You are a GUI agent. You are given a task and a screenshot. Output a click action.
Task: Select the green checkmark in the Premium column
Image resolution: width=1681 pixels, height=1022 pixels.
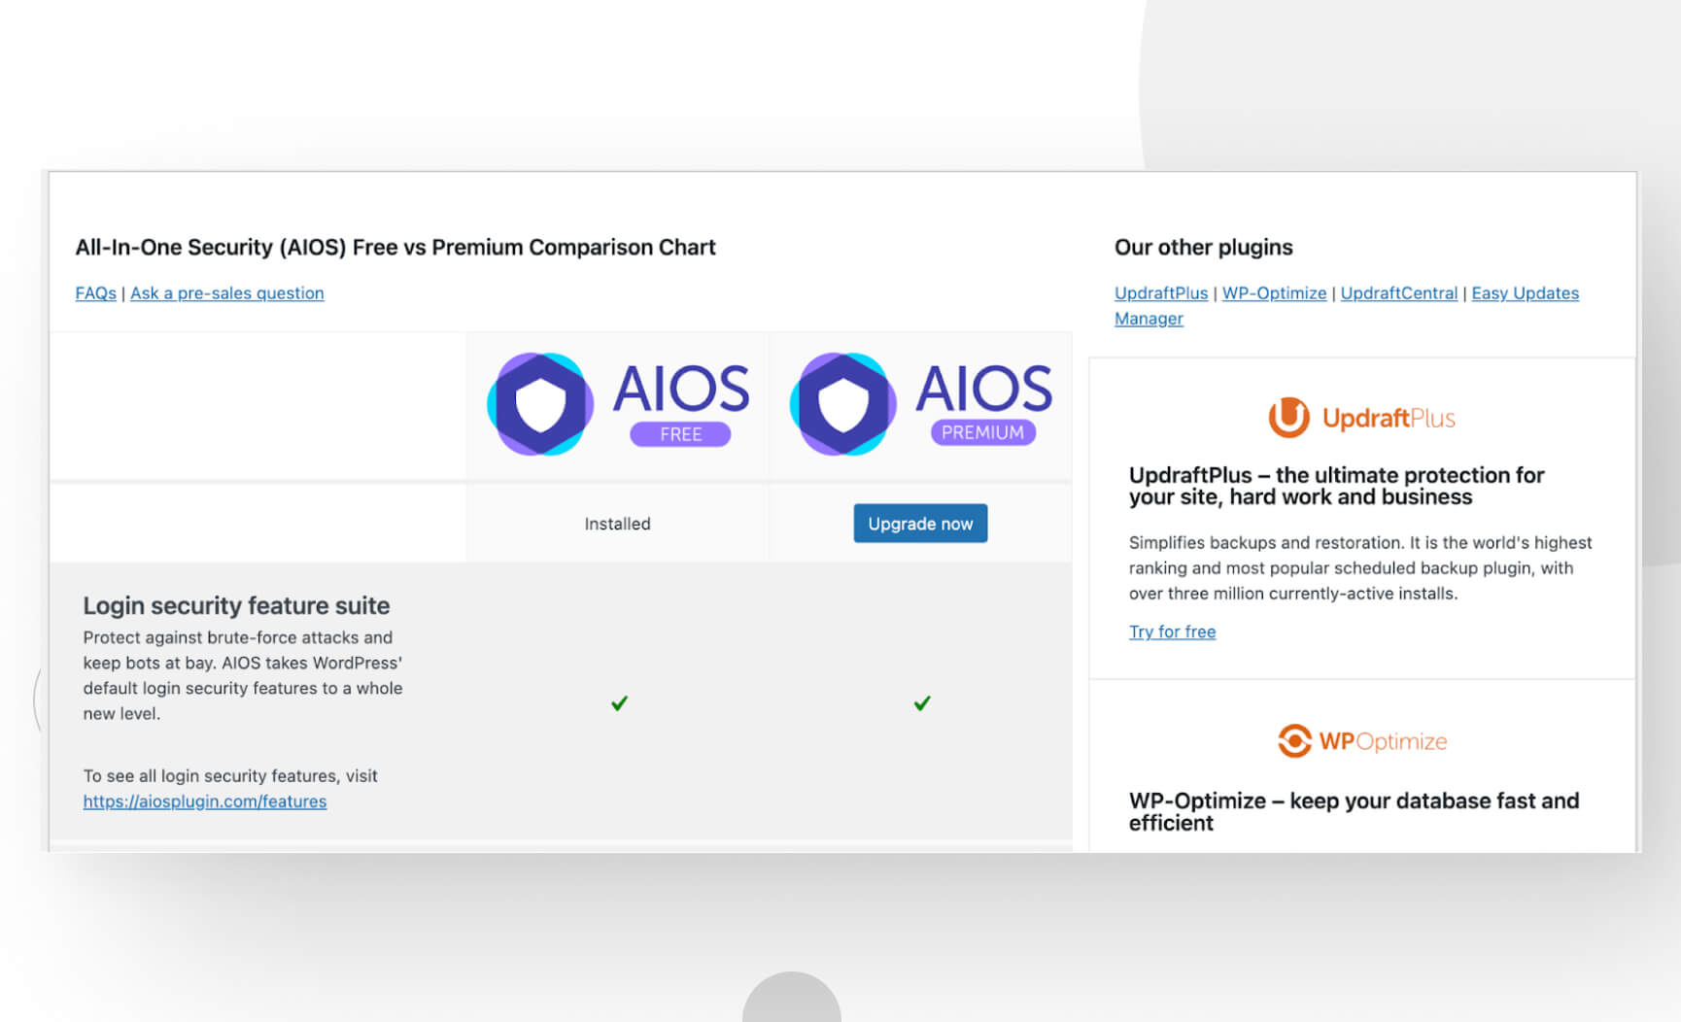point(922,701)
